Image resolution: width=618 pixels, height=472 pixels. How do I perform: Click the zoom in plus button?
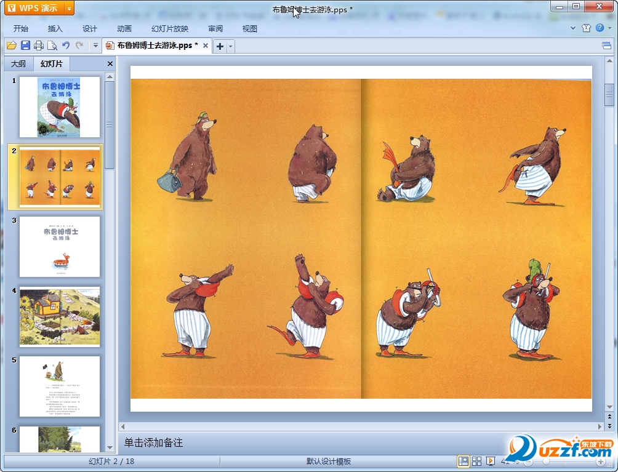click(601, 462)
